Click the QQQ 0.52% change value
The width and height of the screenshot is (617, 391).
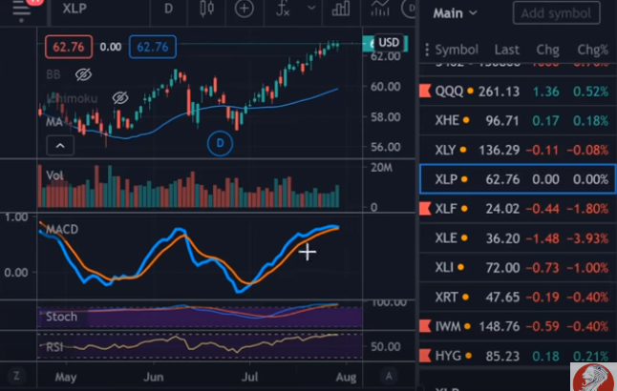tap(590, 92)
